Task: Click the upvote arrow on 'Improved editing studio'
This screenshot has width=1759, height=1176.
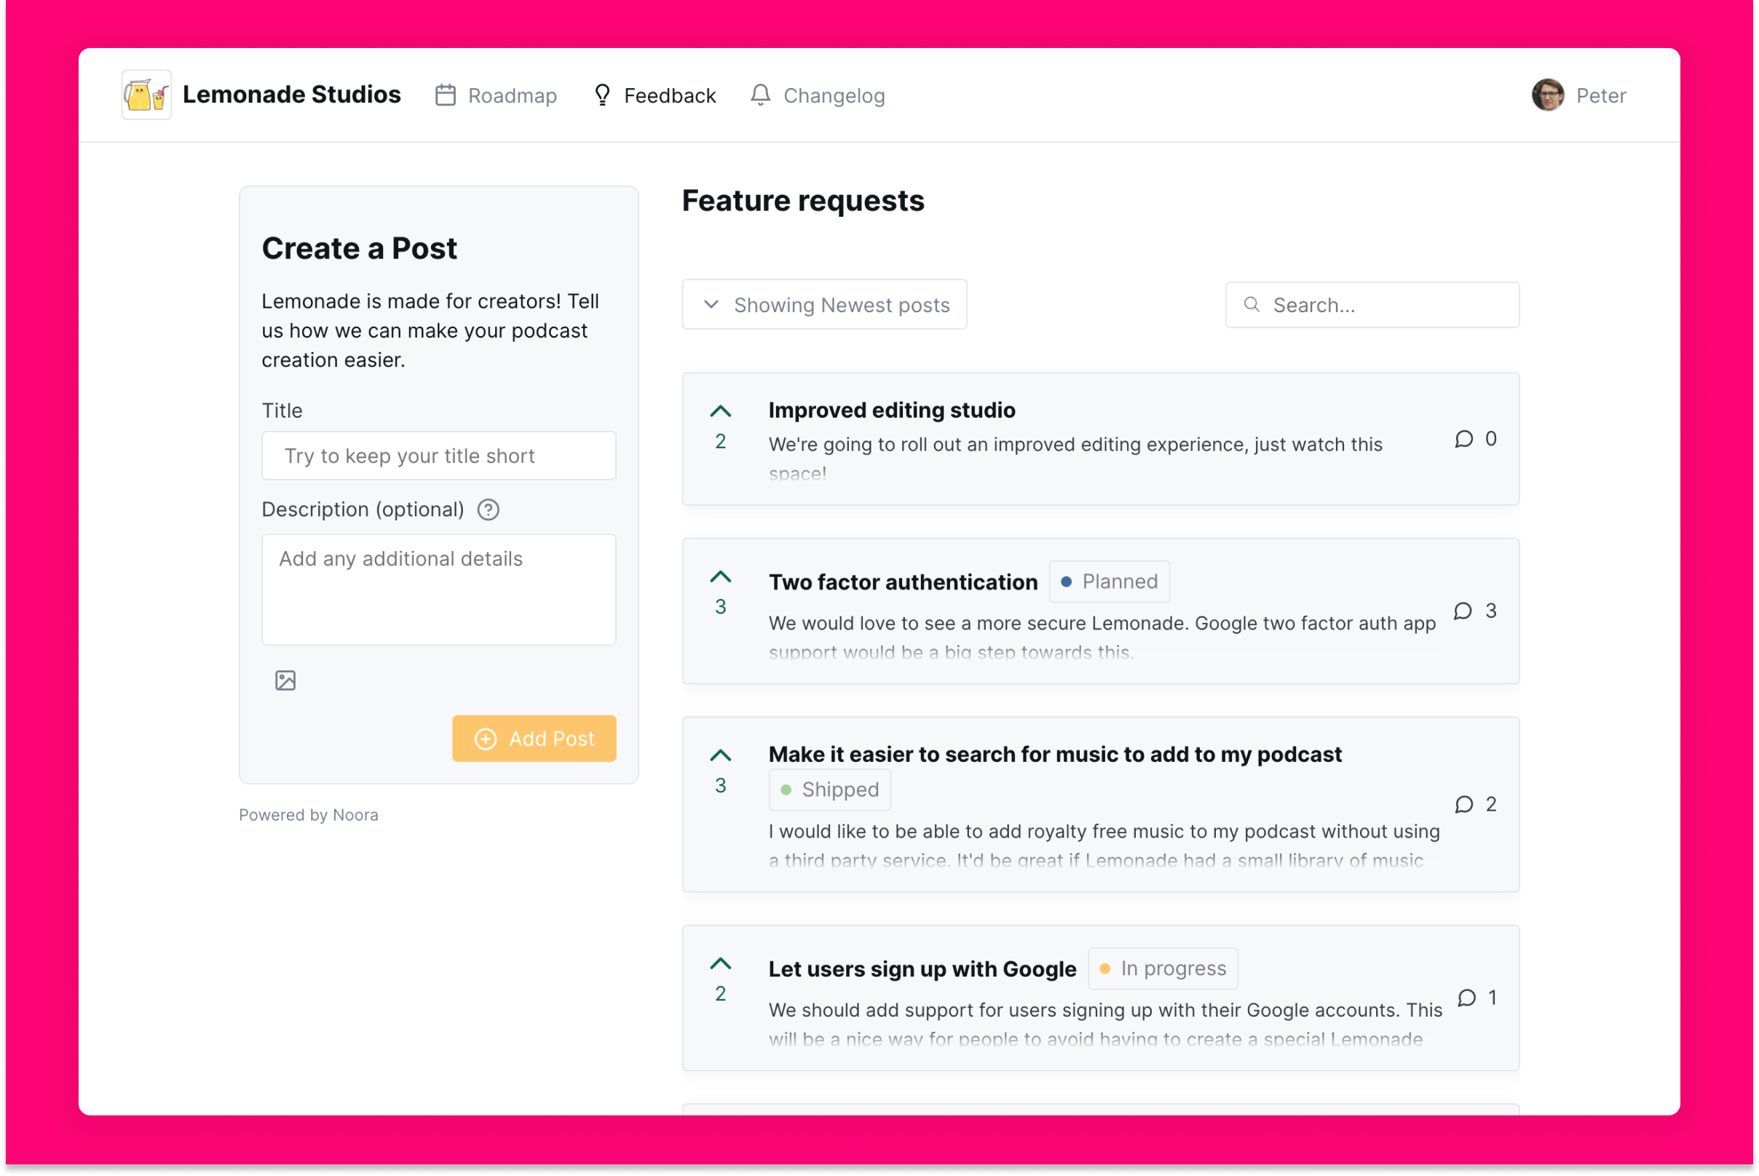Action: (721, 410)
